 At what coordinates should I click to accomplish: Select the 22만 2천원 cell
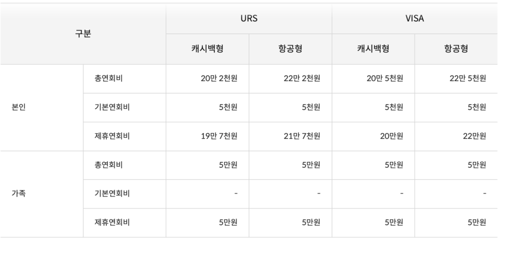tap(302, 79)
